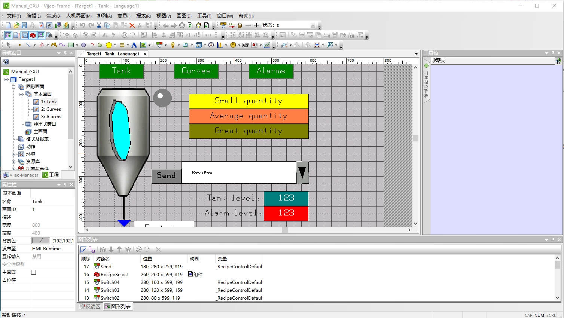The image size is (564, 318).
Task: Click the Home panel house icon
Action: tap(198, 25)
